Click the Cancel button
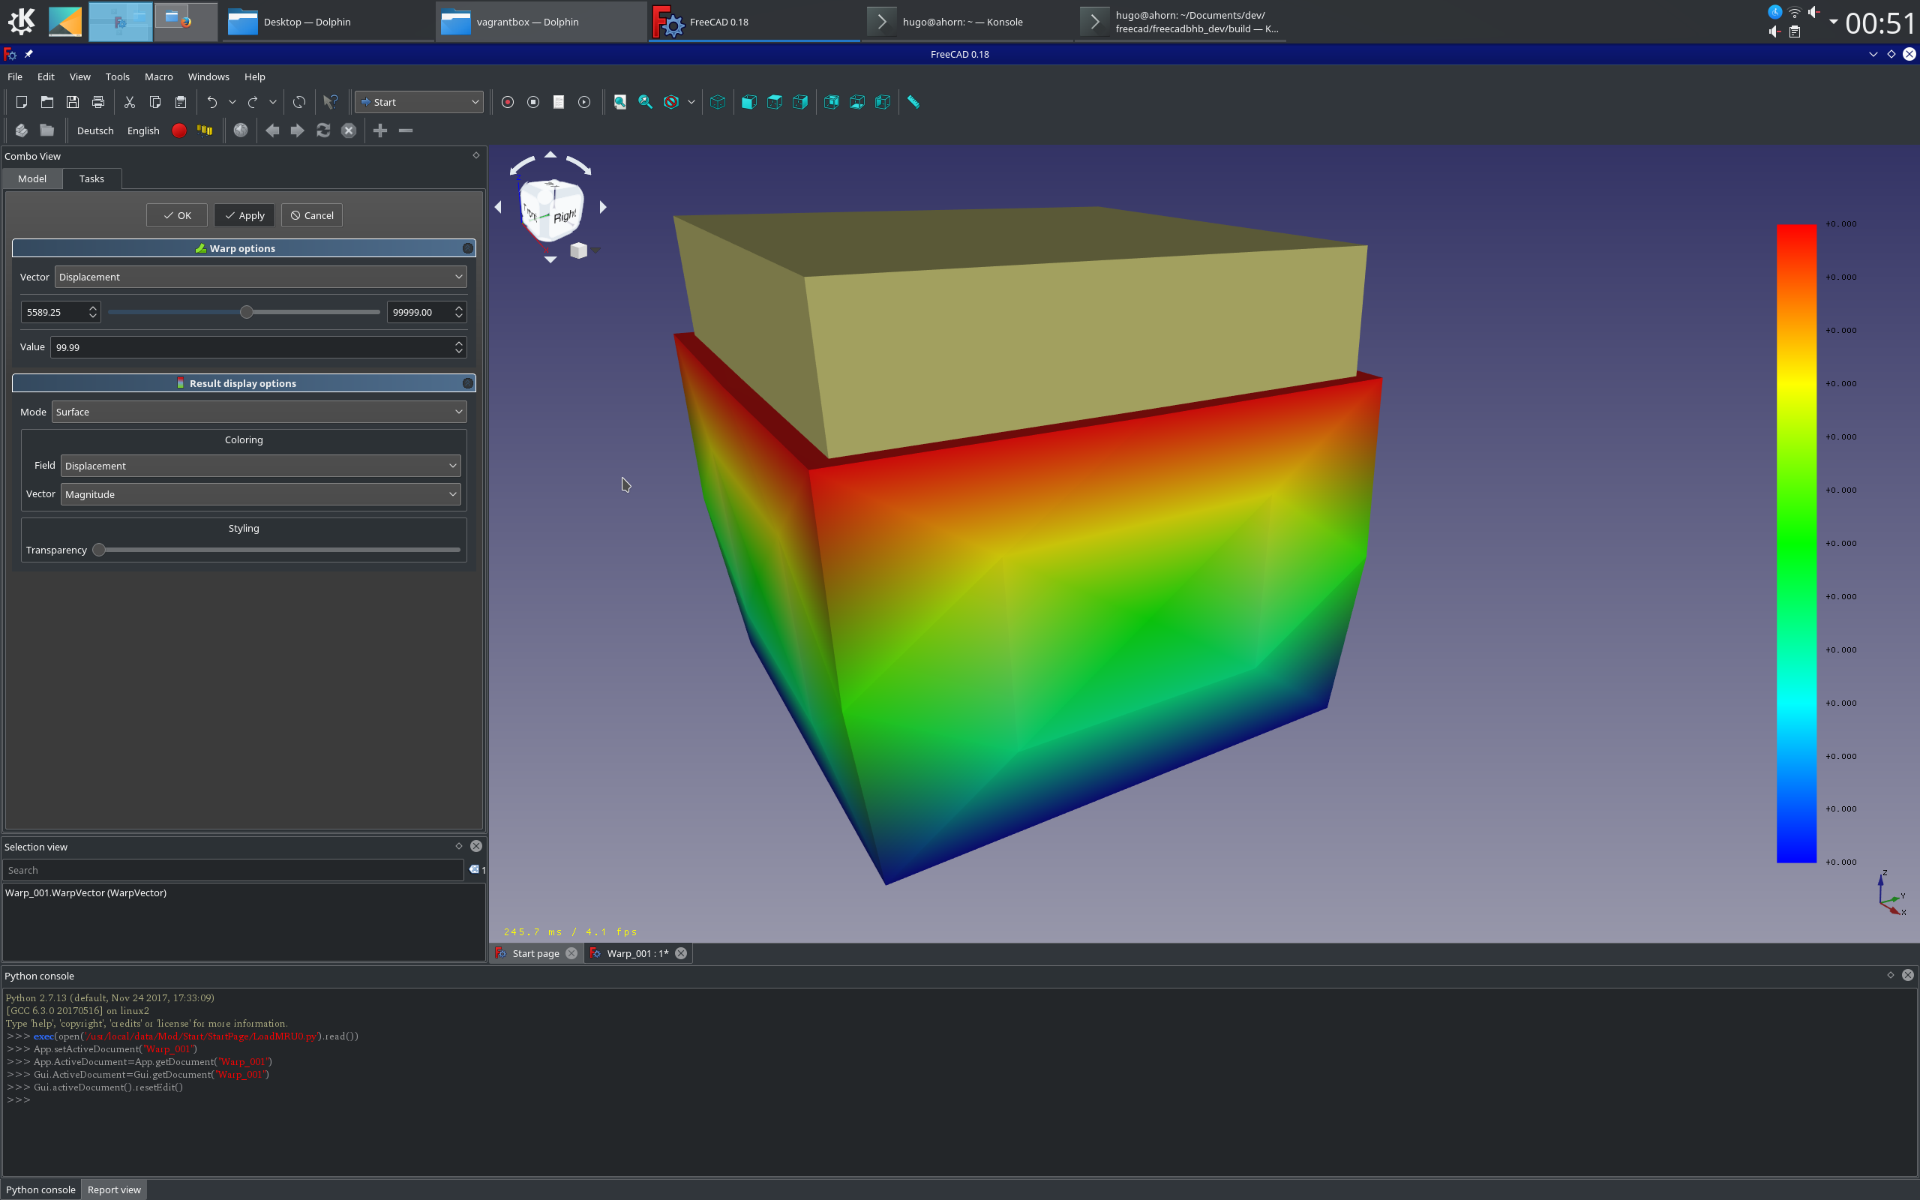 pyautogui.click(x=312, y=216)
